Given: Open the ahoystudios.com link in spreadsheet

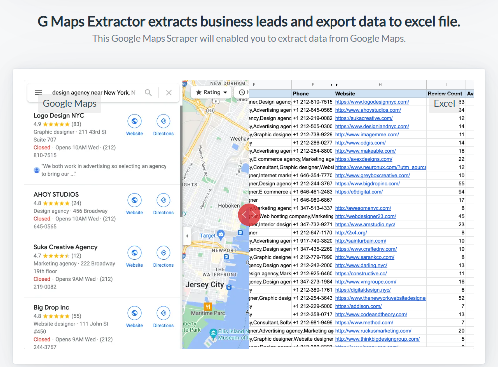Looking at the screenshot, I should tap(368, 110).
